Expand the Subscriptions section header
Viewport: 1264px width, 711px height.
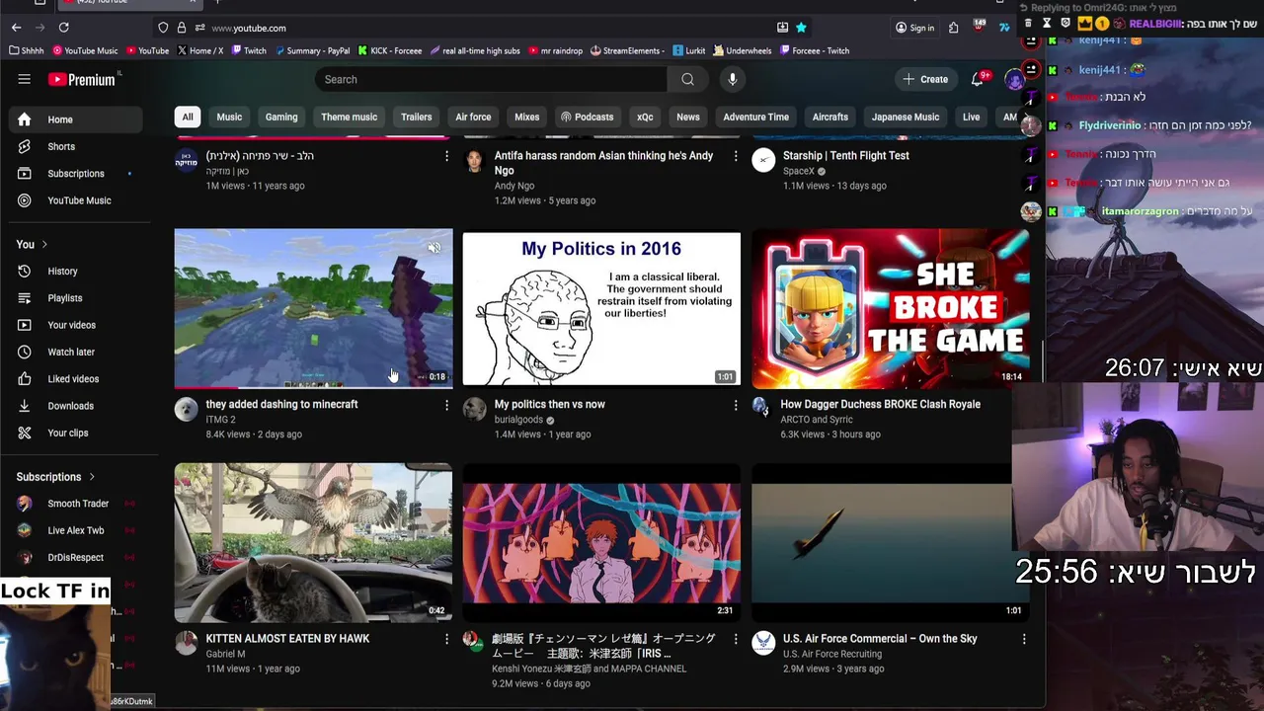coord(56,477)
